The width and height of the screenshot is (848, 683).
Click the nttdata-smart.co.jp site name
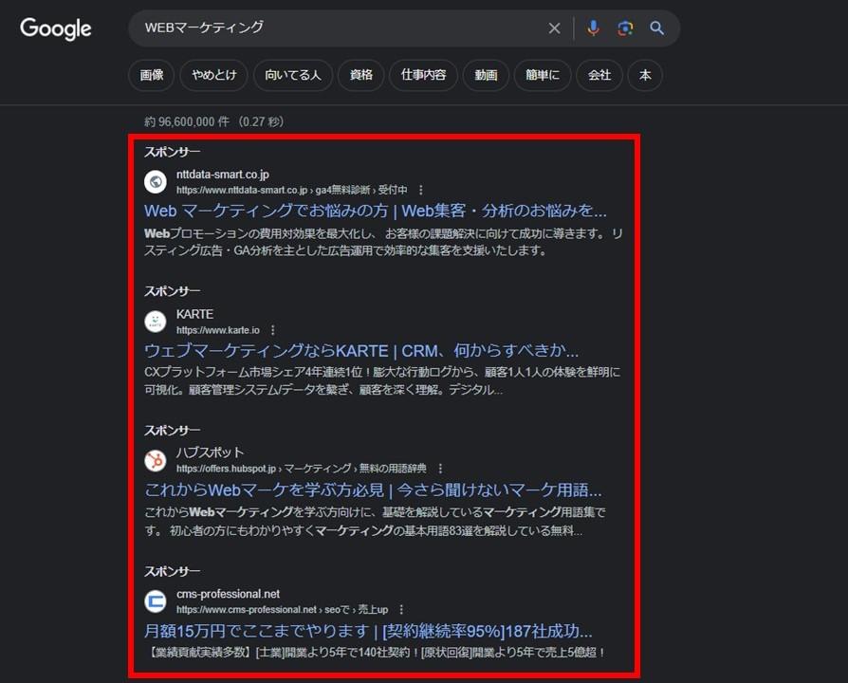pyautogui.click(x=222, y=175)
